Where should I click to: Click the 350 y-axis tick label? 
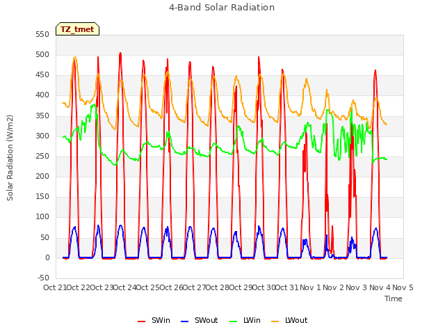coord(42,116)
